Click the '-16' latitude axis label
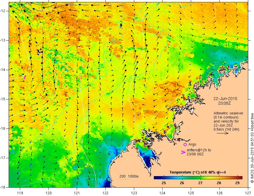 click(3, 129)
